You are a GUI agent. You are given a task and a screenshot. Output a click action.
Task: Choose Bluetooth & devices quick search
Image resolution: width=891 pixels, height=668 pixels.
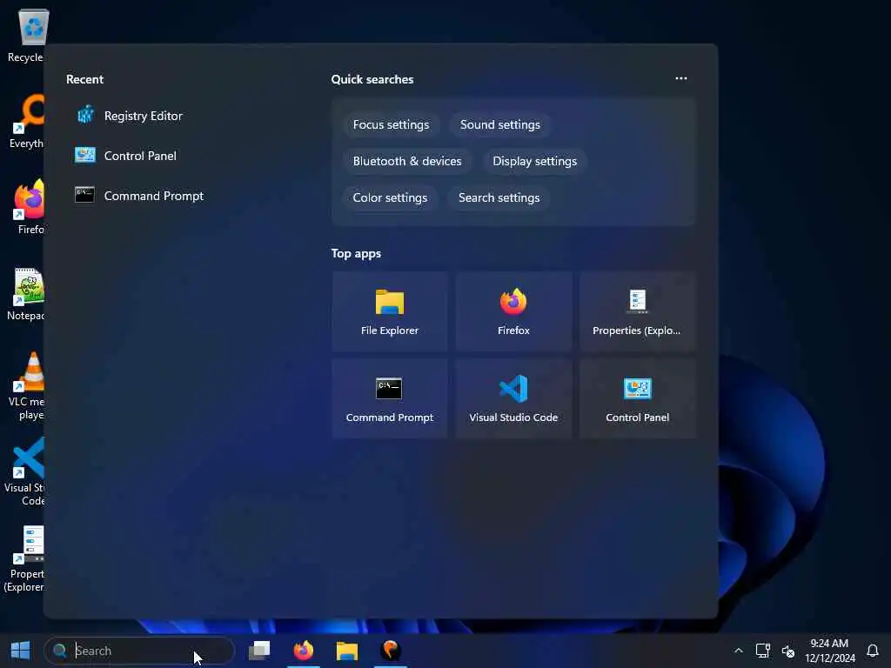407,161
